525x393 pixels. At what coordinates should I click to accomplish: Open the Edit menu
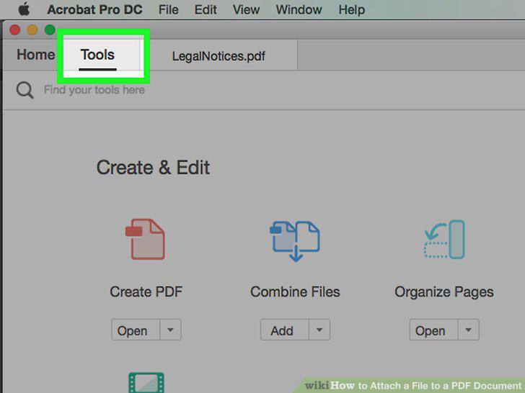(206, 9)
